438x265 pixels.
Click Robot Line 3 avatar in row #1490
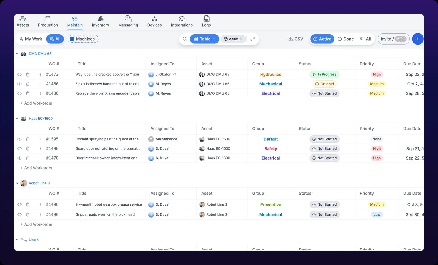[202, 214]
